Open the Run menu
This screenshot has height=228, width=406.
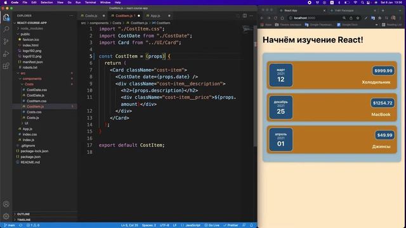pos(78,3)
